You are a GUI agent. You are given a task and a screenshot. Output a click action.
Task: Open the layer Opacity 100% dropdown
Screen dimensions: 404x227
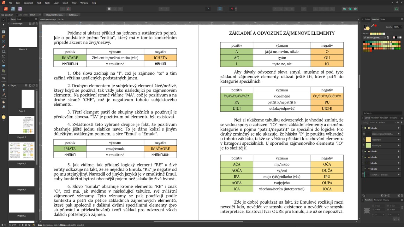tap(373, 122)
